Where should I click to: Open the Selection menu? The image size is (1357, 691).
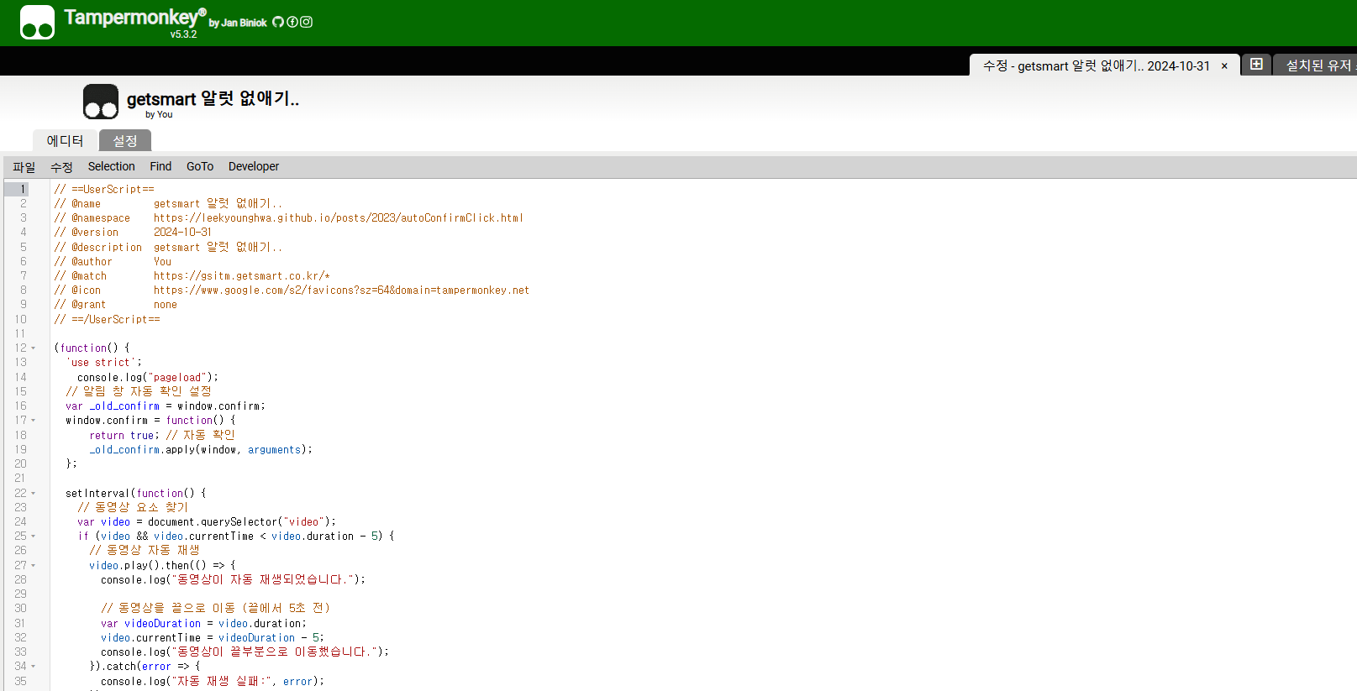point(111,167)
